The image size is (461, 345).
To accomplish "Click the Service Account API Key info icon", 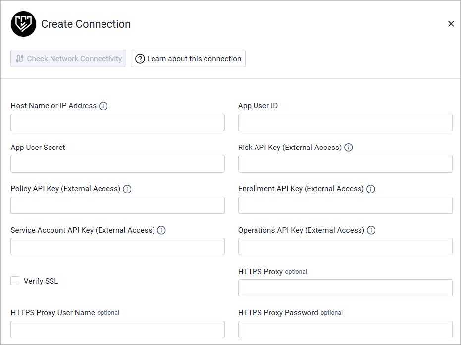I will (x=161, y=230).
